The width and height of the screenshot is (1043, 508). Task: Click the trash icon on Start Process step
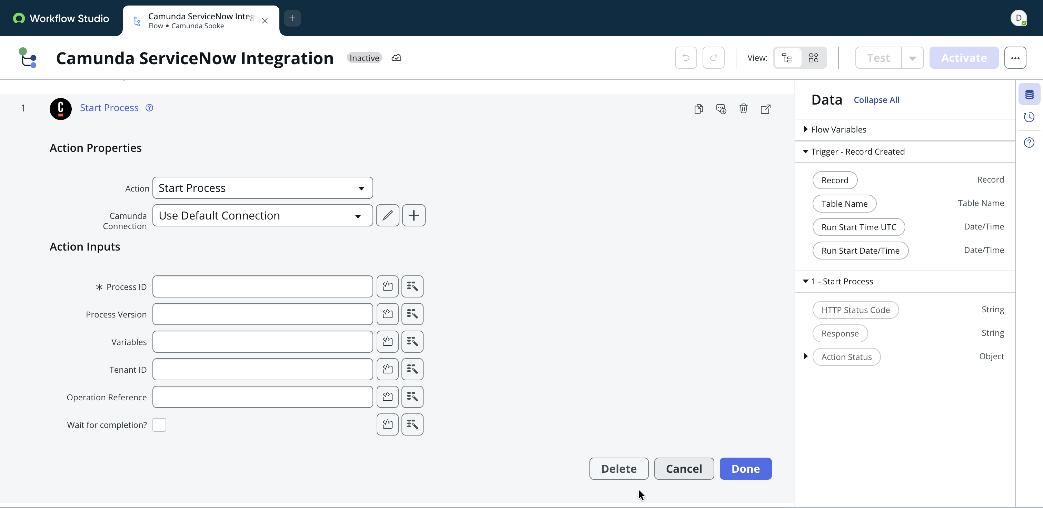pos(743,109)
